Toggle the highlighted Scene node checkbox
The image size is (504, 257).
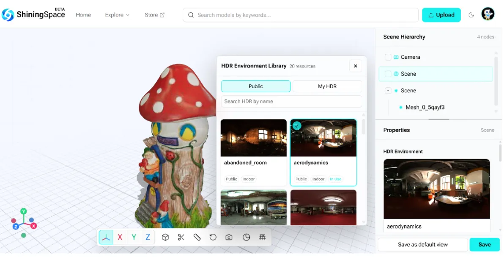[388, 74]
